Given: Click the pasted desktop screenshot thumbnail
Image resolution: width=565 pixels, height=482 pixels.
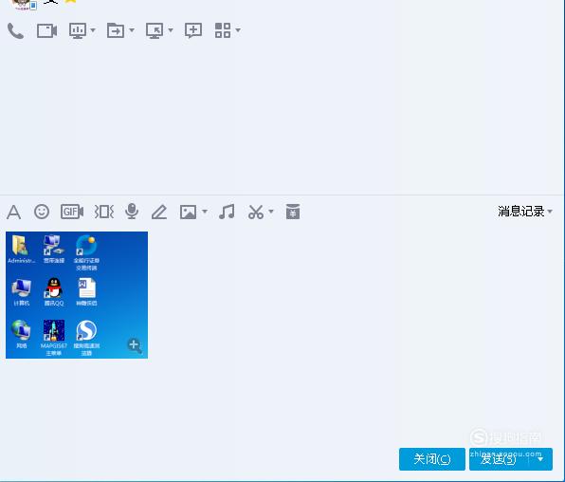Looking at the screenshot, I should click(77, 295).
